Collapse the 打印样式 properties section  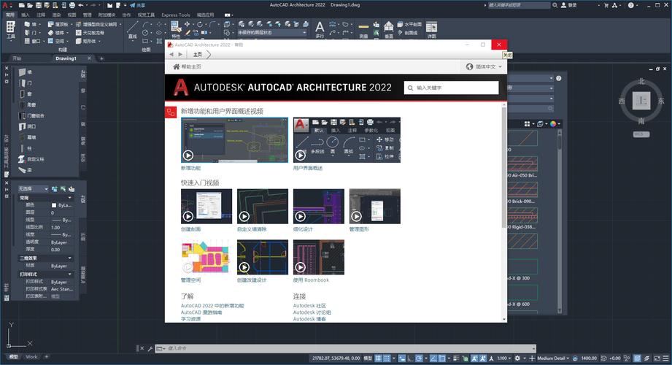coord(69,274)
